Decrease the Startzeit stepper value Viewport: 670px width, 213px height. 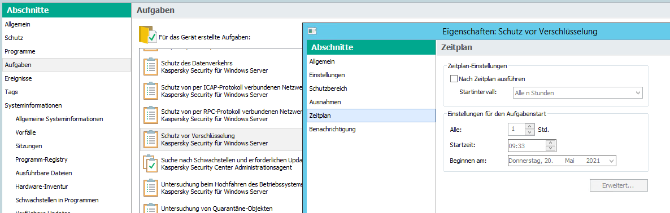[551, 148]
